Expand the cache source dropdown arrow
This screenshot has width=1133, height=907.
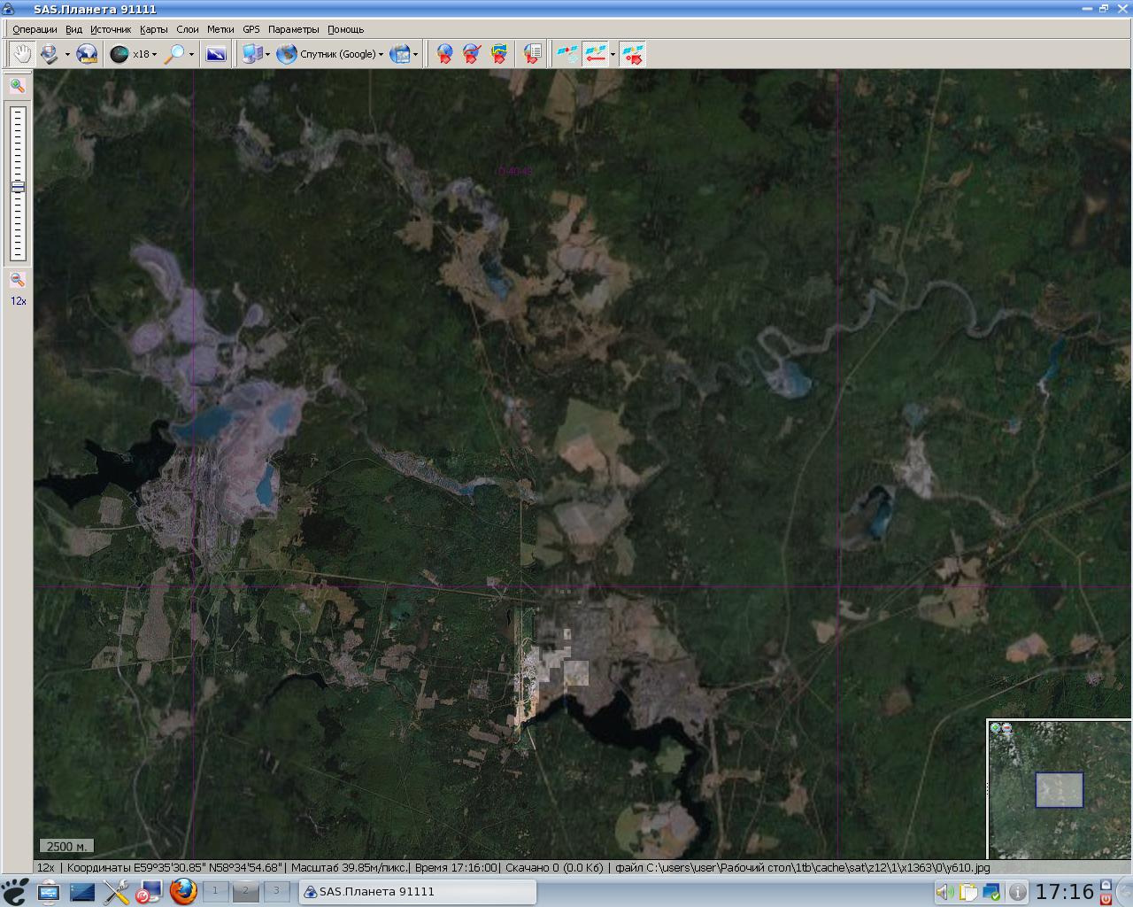[67, 54]
